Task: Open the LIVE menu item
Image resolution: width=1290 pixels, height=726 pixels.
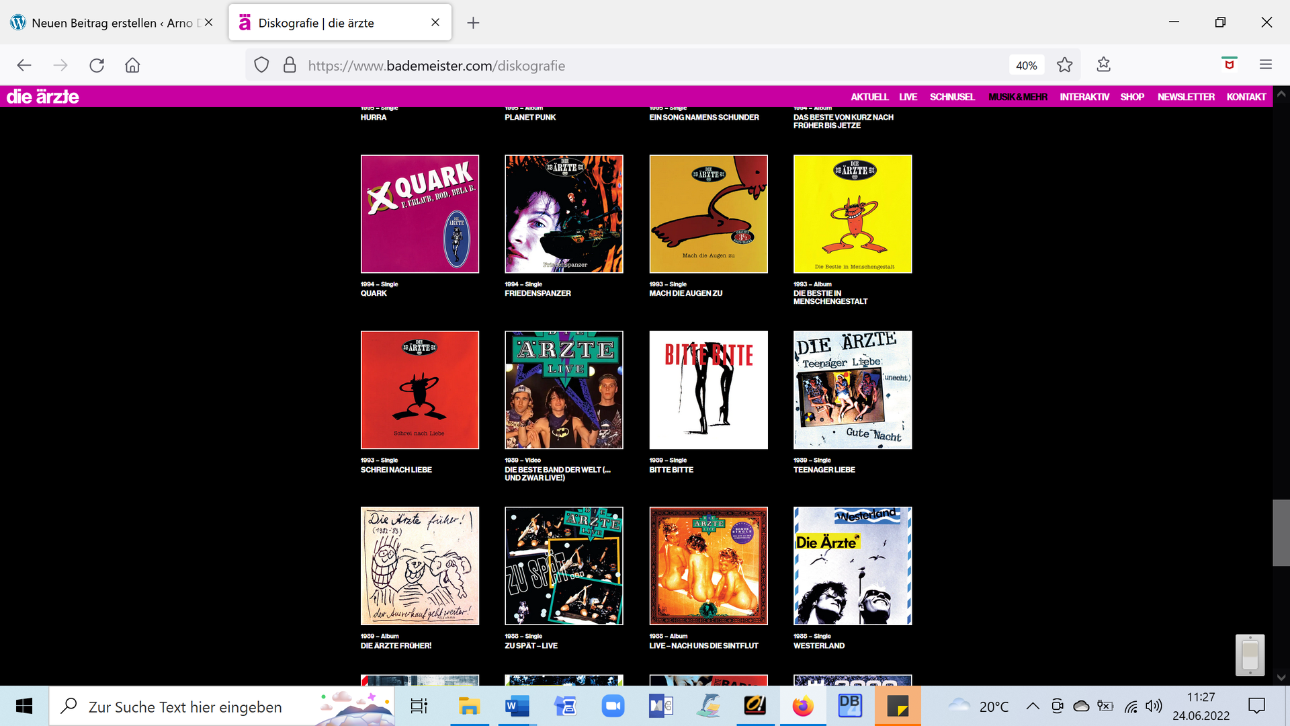Action: (908, 97)
